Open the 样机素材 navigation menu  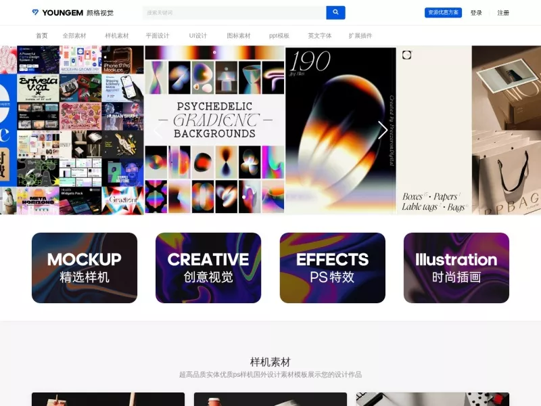[x=117, y=36]
